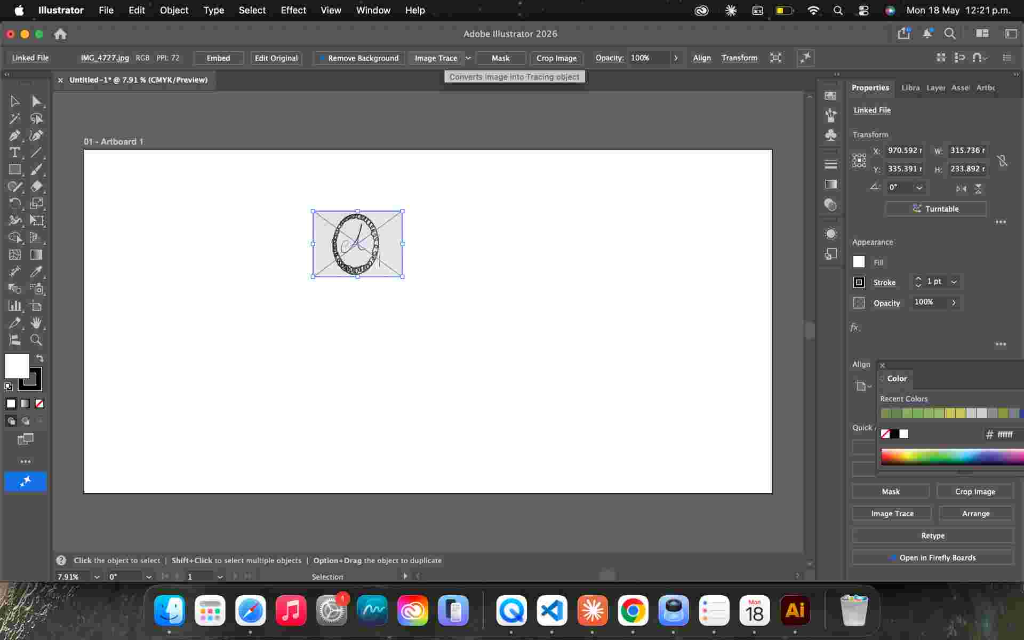Open the Window menu
The image size is (1024, 640).
coord(373,10)
